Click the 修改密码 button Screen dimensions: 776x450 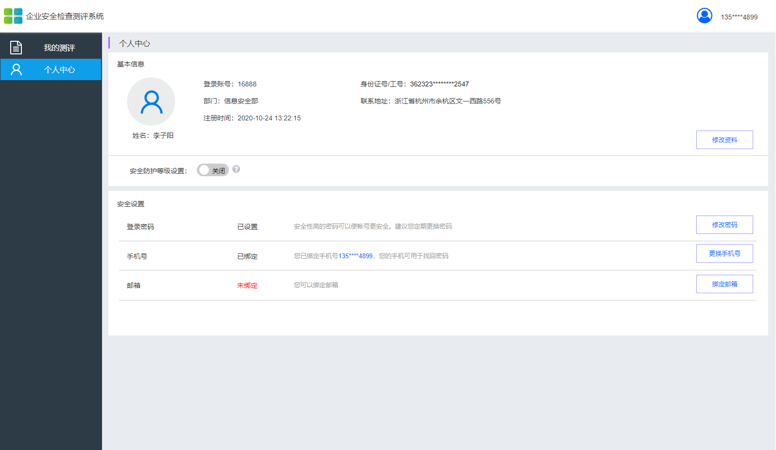point(724,225)
